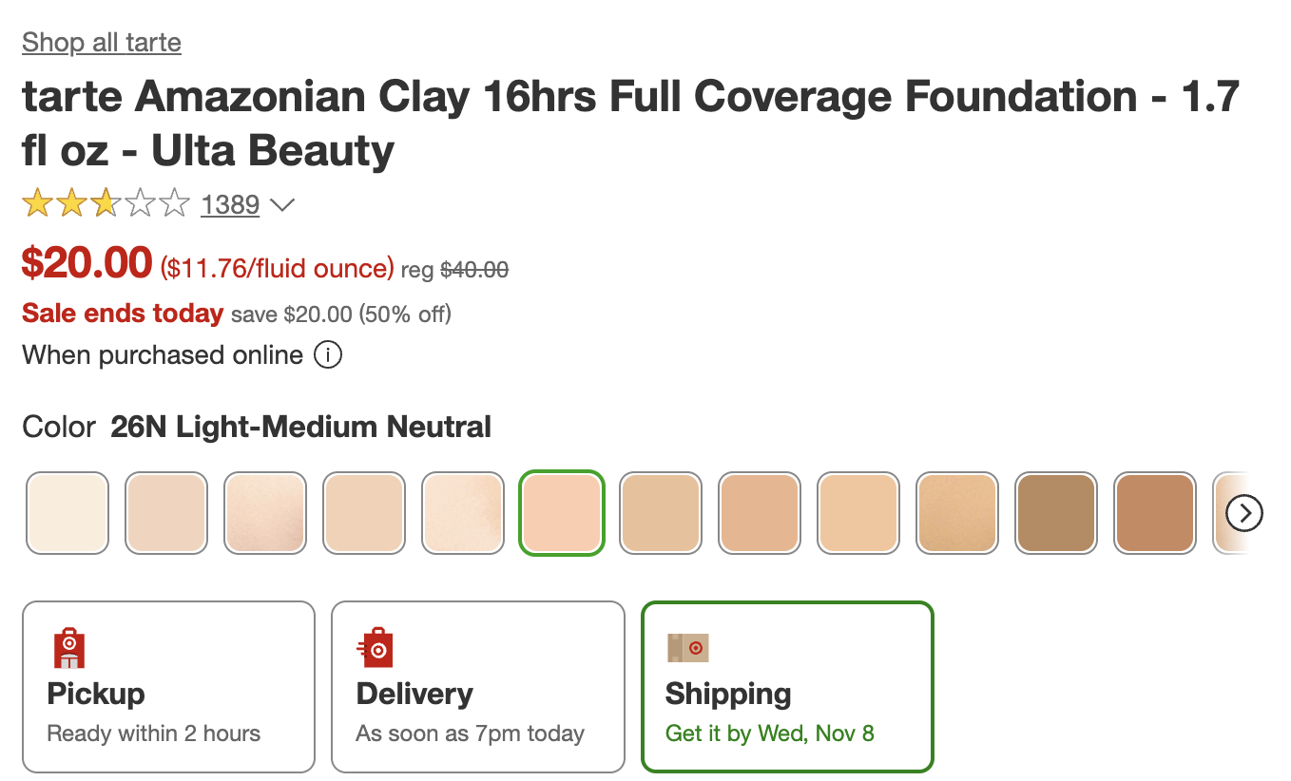Image resolution: width=1291 pixels, height=781 pixels.
Task: Click the info icon beside When purchased online
Action: pos(328,355)
